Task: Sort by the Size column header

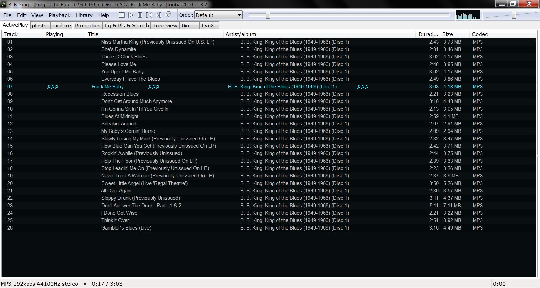Action: 455,34
